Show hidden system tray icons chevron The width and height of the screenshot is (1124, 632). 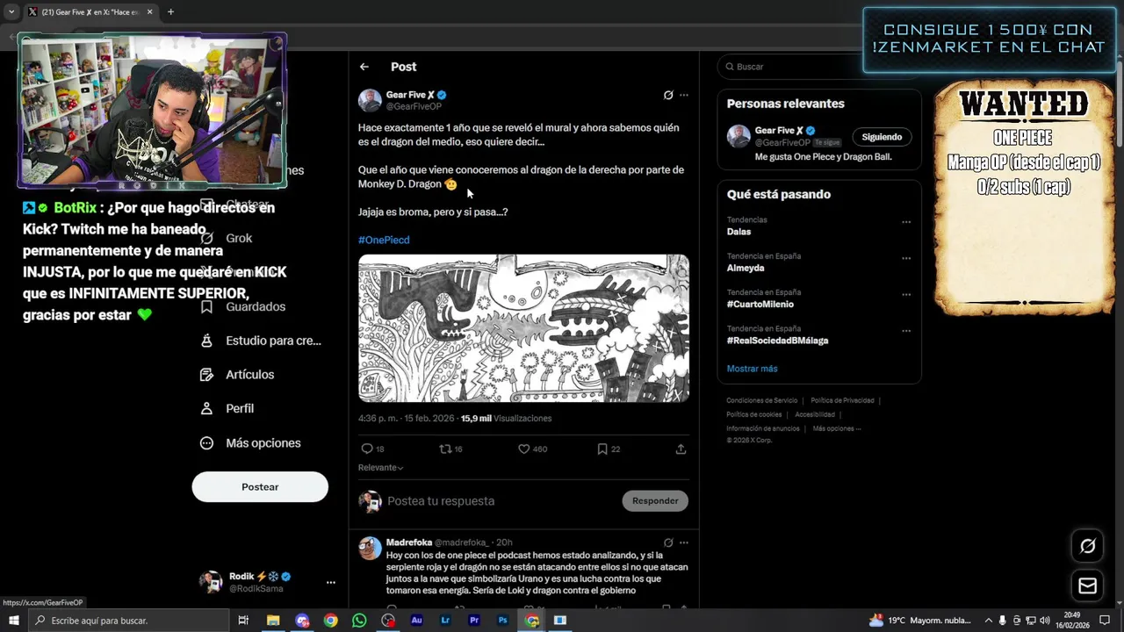[989, 621]
